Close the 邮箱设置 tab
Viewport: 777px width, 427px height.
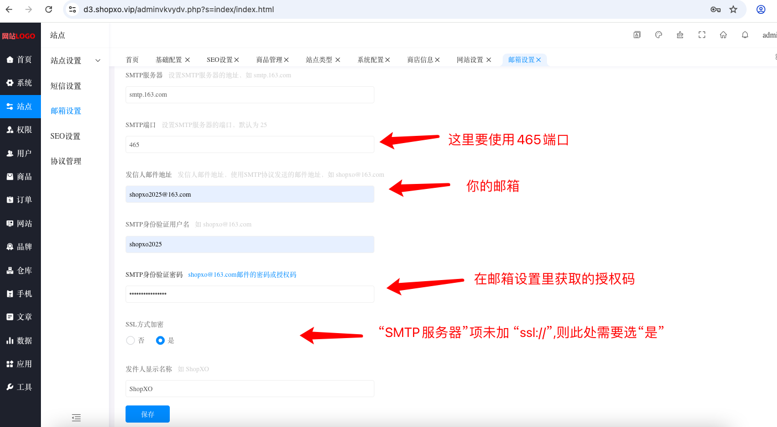[539, 60]
